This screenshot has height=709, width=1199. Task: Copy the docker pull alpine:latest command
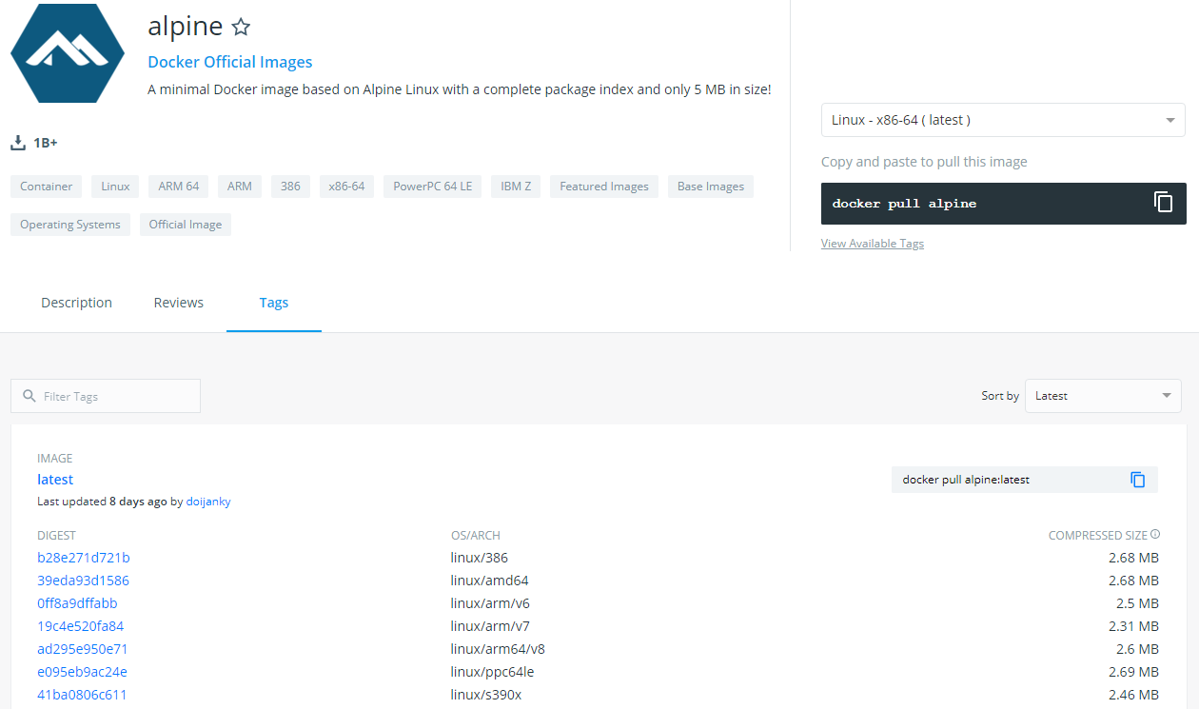tap(1138, 480)
